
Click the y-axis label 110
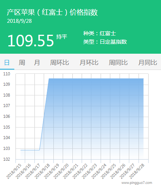(7, 74)
